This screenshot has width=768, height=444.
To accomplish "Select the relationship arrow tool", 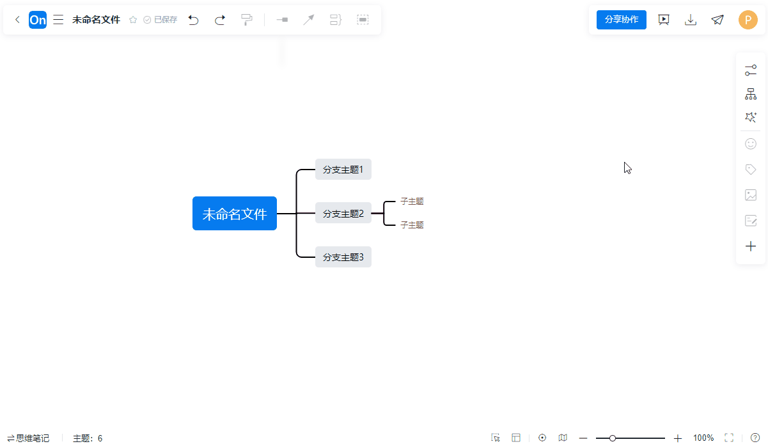I will click(309, 20).
